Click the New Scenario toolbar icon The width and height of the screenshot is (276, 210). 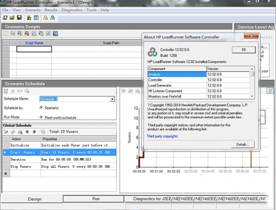point(5,18)
